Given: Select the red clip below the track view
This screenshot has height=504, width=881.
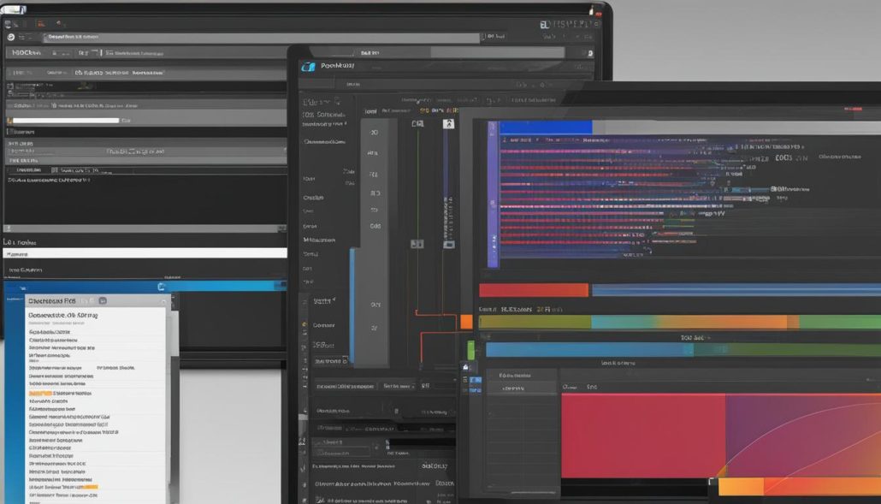Looking at the screenshot, I should 534,290.
